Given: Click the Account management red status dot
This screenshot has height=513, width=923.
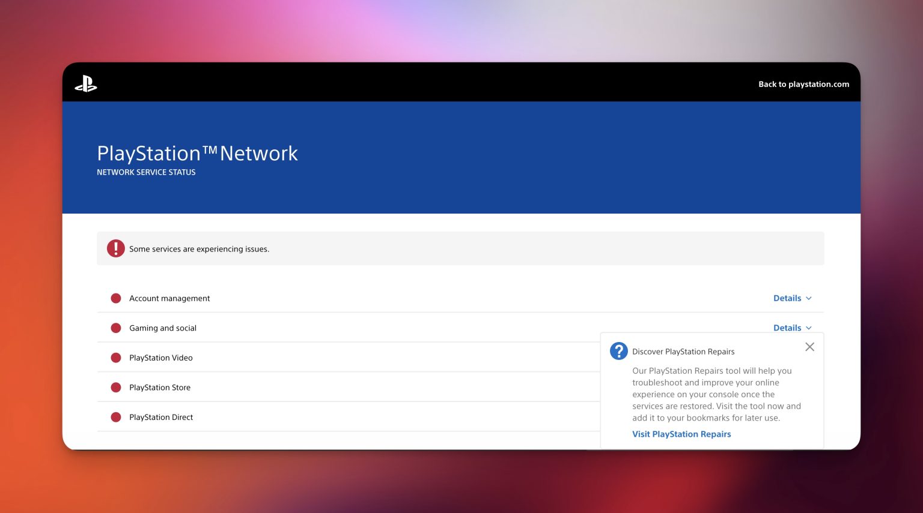Looking at the screenshot, I should tap(116, 298).
